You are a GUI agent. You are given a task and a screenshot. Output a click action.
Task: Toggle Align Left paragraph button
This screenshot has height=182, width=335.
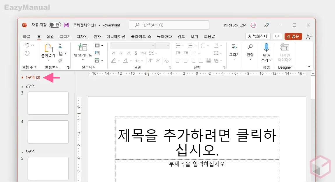point(178,61)
